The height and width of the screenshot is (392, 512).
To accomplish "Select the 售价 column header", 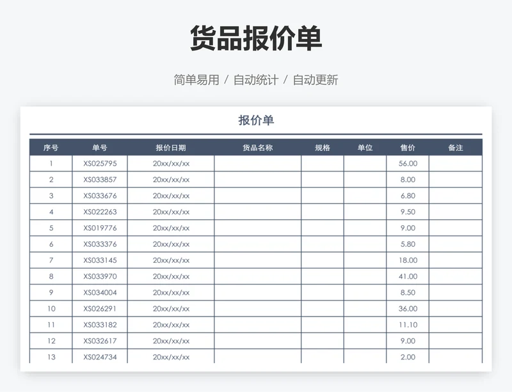I will coord(408,148).
